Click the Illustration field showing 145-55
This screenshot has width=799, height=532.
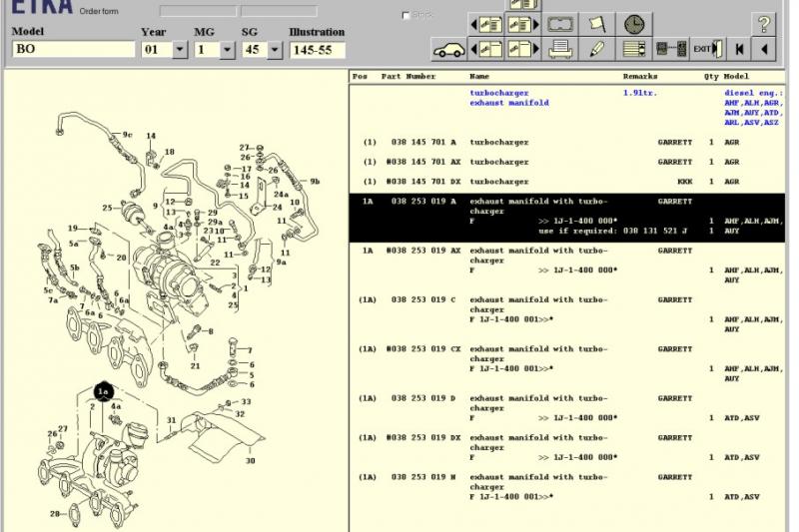pyautogui.click(x=318, y=50)
